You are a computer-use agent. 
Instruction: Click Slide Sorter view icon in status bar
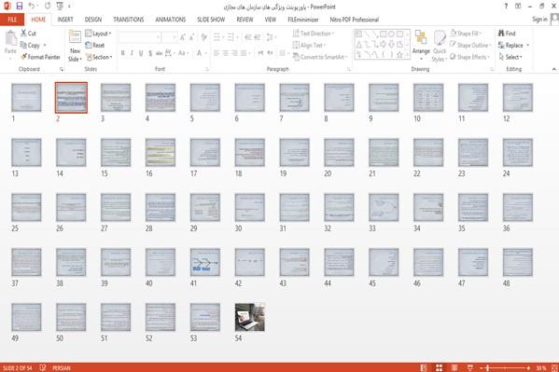440,367
